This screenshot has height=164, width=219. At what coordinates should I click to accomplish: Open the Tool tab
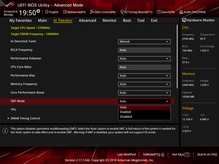pos(141,21)
